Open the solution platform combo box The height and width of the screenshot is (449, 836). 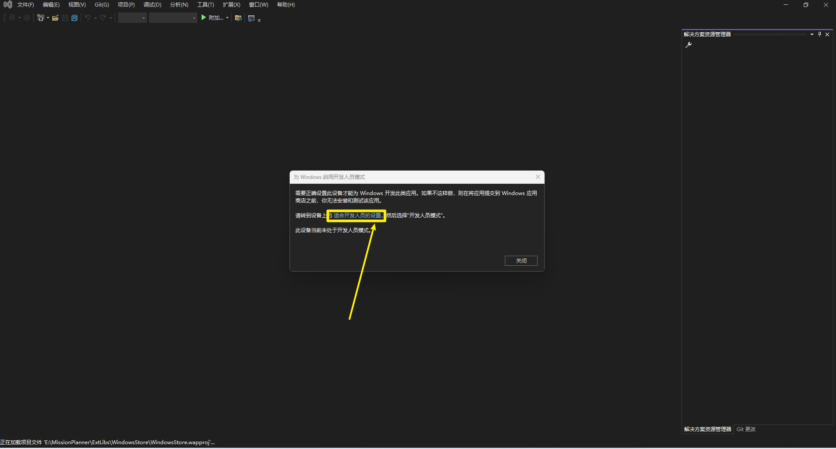click(173, 18)
